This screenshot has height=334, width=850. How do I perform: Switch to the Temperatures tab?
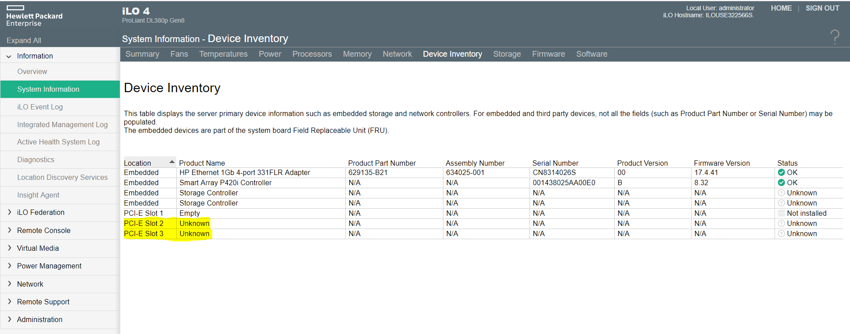click(223, 54)
